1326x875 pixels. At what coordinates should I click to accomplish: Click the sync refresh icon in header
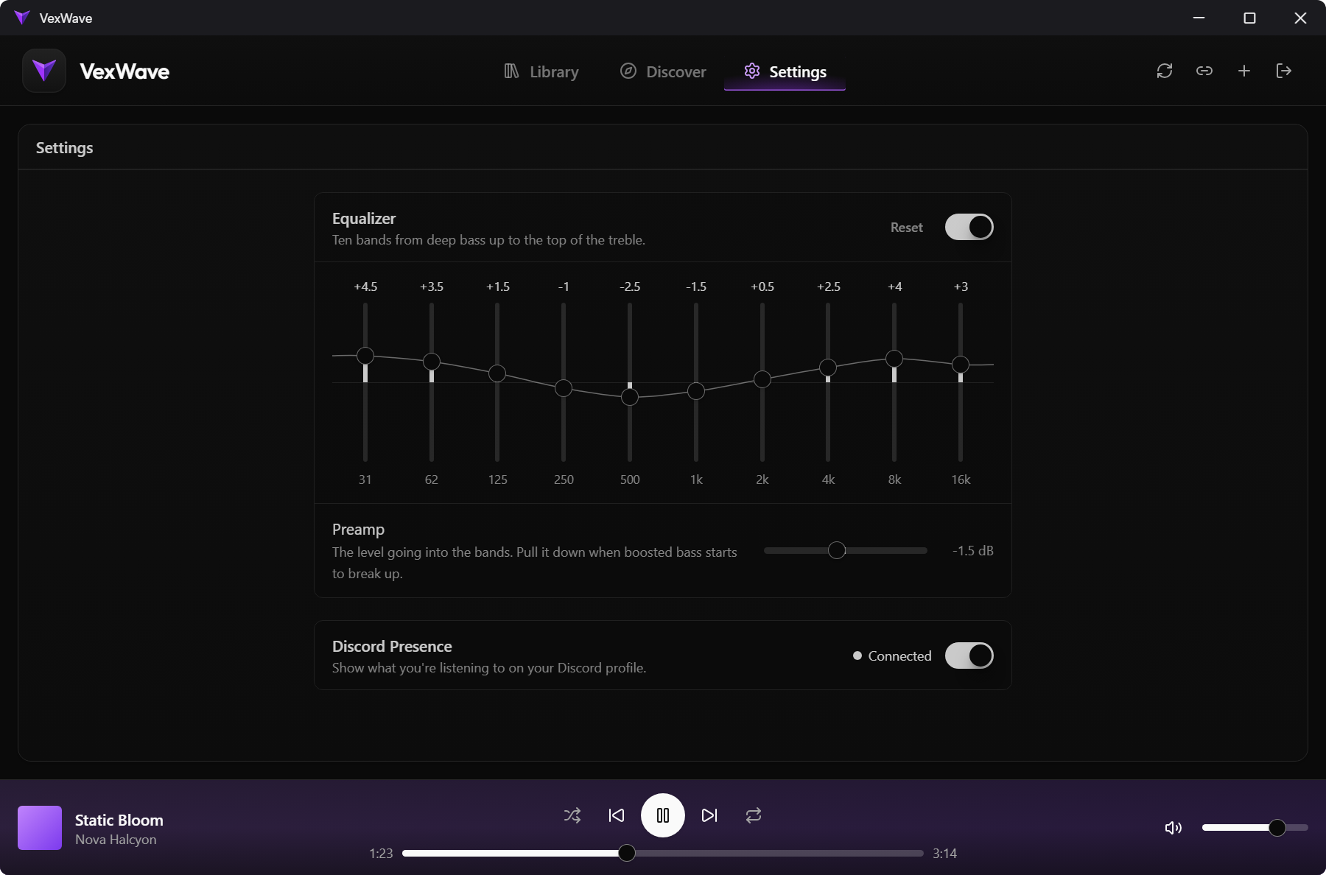1165,71
